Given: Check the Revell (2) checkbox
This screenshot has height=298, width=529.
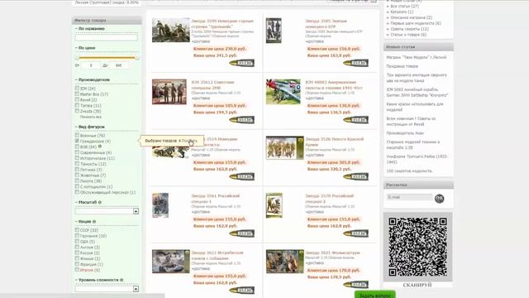Looking at the screenshot, I should coord(77,99).
